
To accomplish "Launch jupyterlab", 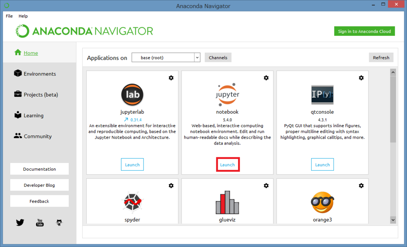I will (132, 164).
